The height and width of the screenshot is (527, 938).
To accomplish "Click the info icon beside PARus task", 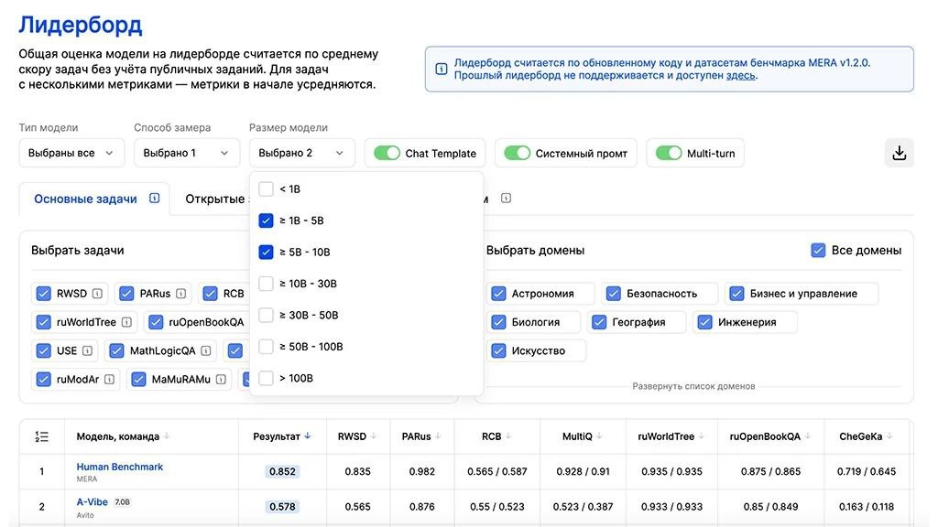I will click(x=180, y=294).
